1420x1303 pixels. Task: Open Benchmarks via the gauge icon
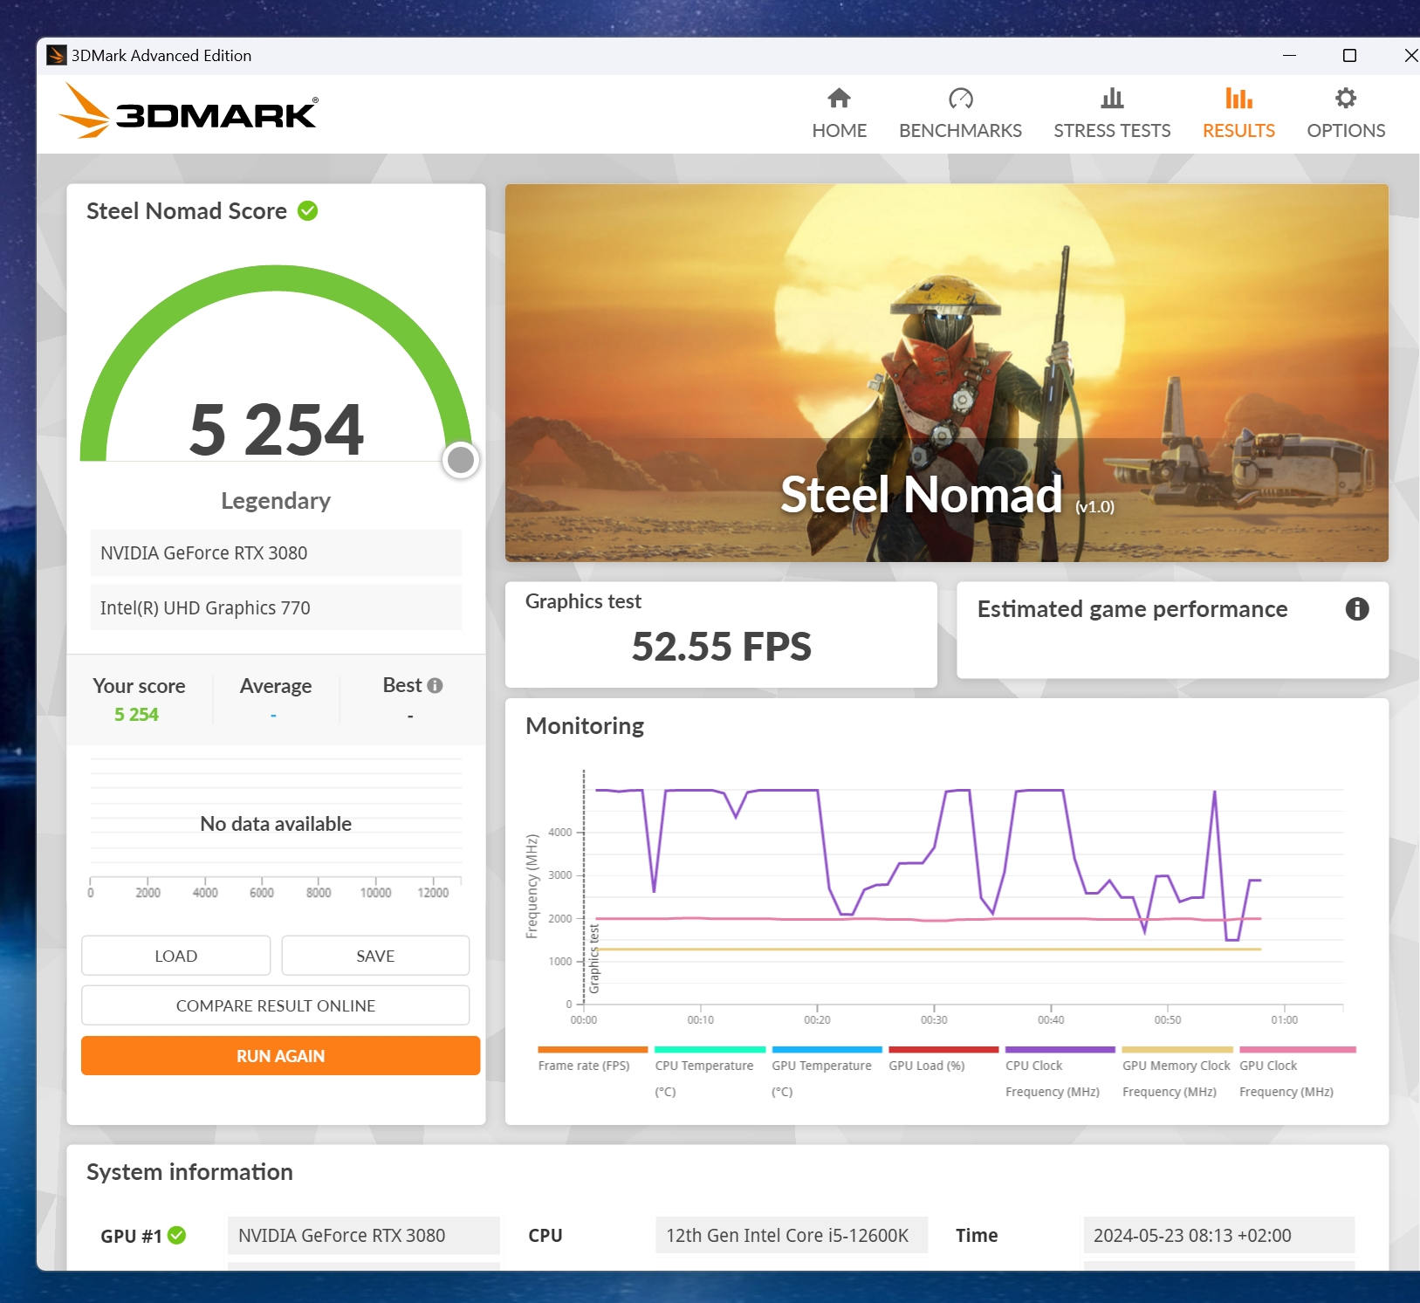960,99
